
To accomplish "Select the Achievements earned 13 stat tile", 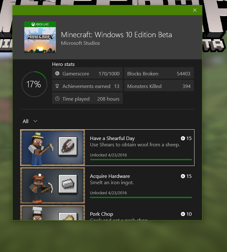I will click(x=87, y=86).
